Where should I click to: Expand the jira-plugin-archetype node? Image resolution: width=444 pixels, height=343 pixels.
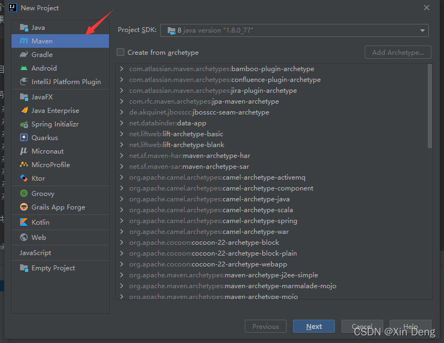(x=122, y=90)
